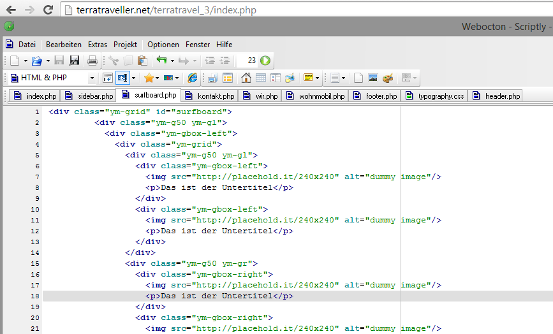Switch to the index.php tab
553x334 pixels.
(x=34, y=96)
